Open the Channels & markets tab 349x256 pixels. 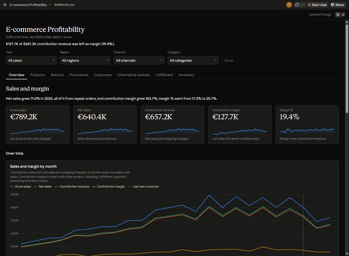[134, 75]
